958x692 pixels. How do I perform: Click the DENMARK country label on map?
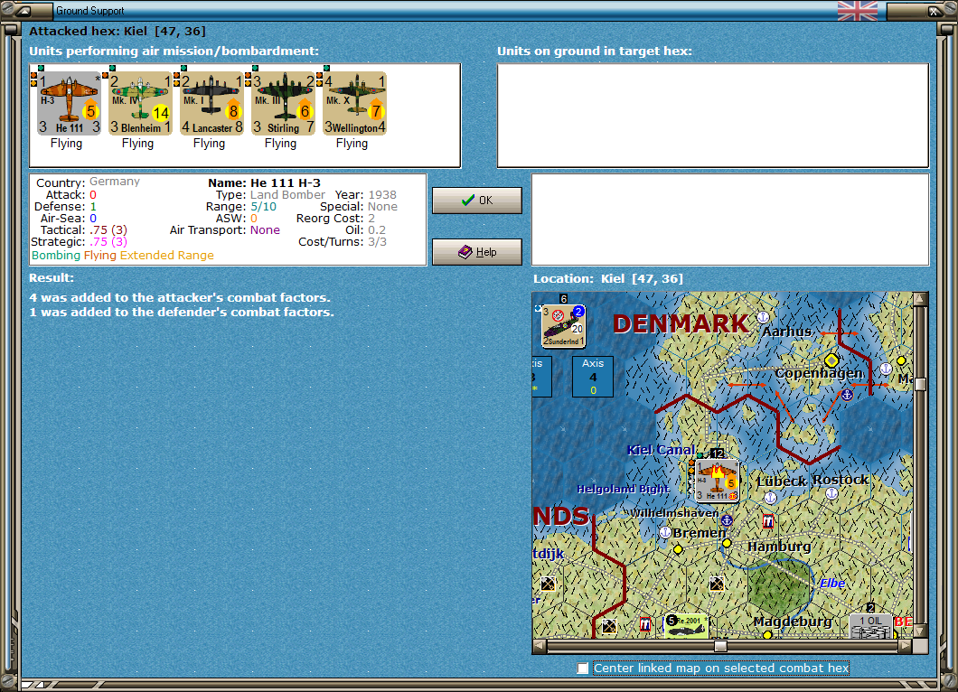(x=681, y=323)
